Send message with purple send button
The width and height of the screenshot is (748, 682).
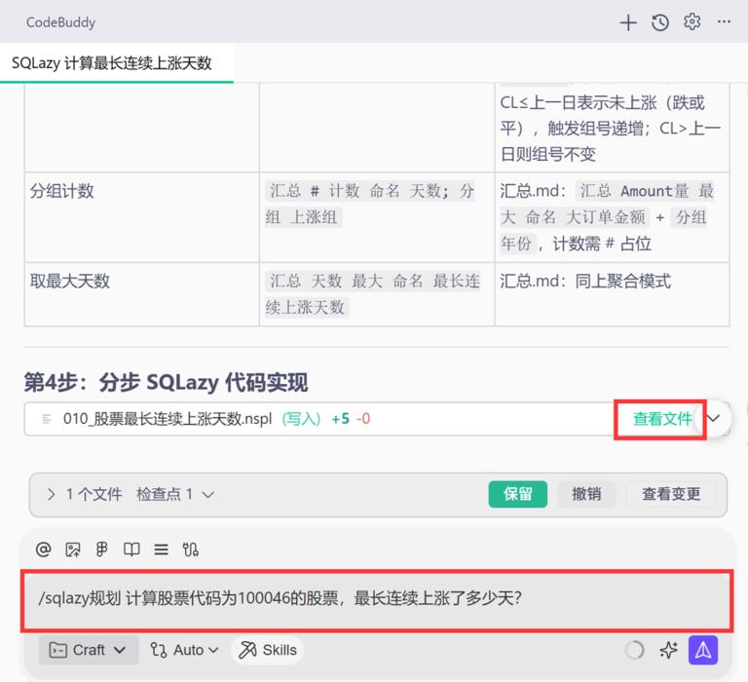702,650
